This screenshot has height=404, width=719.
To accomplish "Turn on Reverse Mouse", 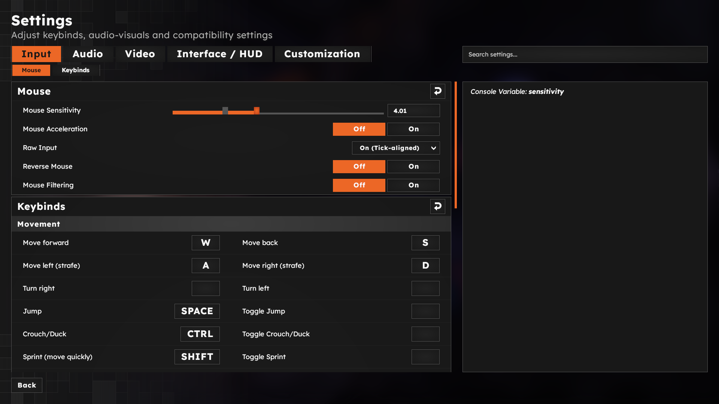I will (x=413, y=166).
